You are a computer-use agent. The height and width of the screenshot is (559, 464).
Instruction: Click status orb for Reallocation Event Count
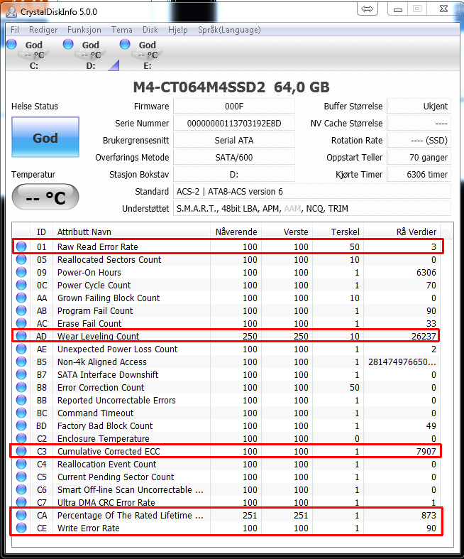21,464
